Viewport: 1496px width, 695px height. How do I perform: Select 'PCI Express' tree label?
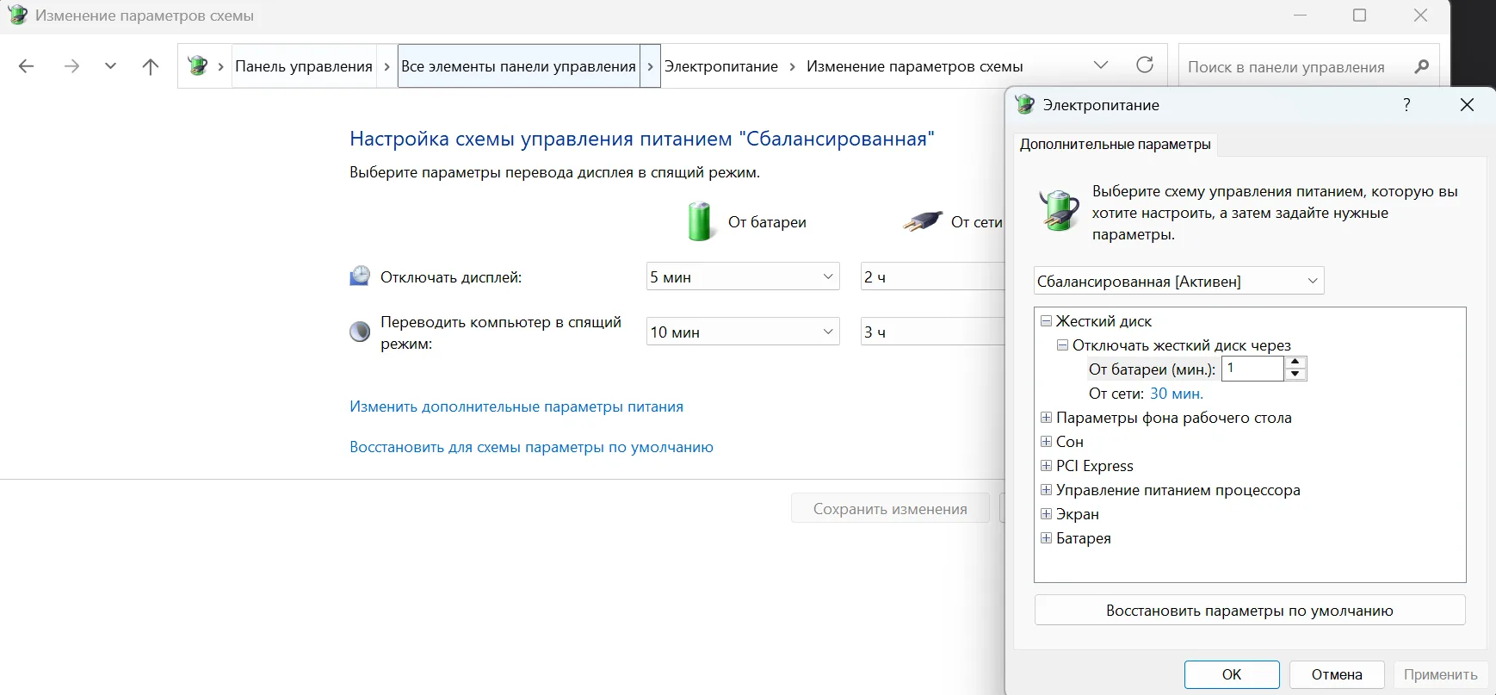[x=1095, y=466]
